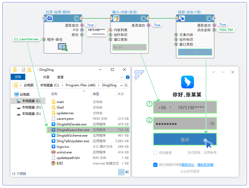
Task: Open the 忘记密码 link
Action: point(194,153)
